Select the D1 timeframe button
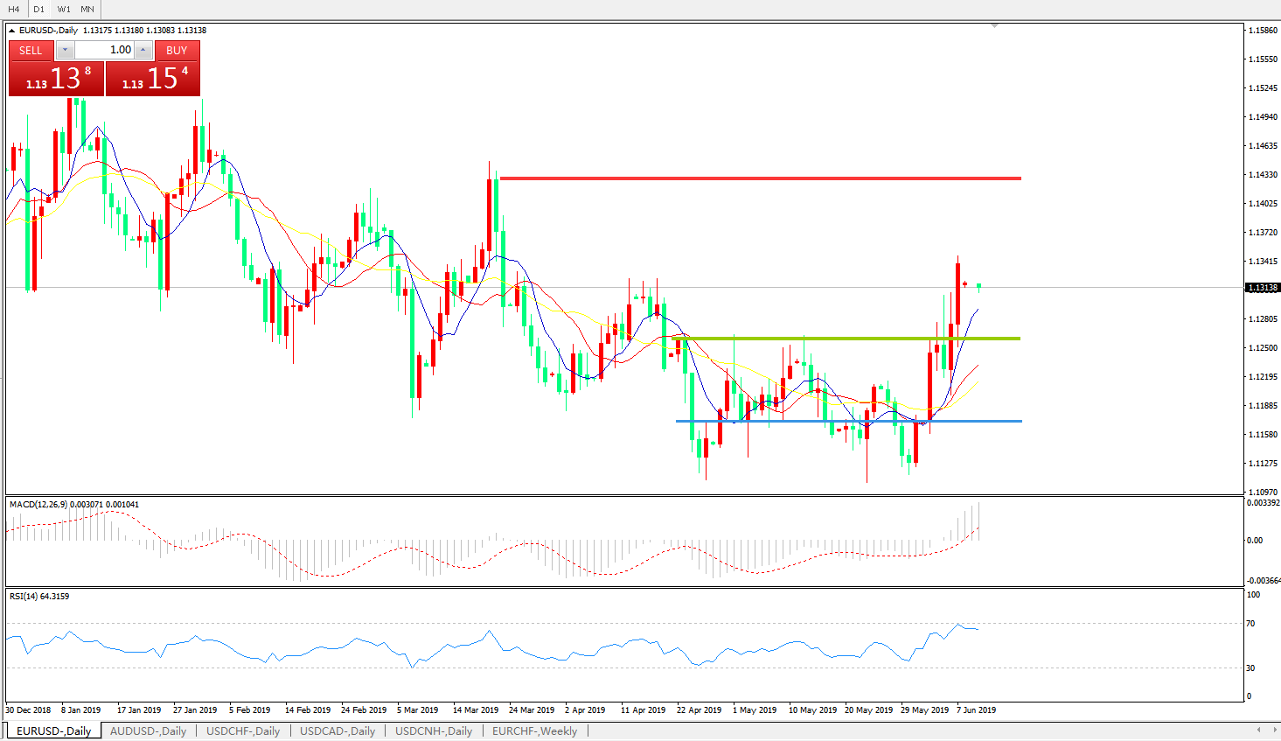Viewport: 1281px width, 741px height. pos(38,9)
